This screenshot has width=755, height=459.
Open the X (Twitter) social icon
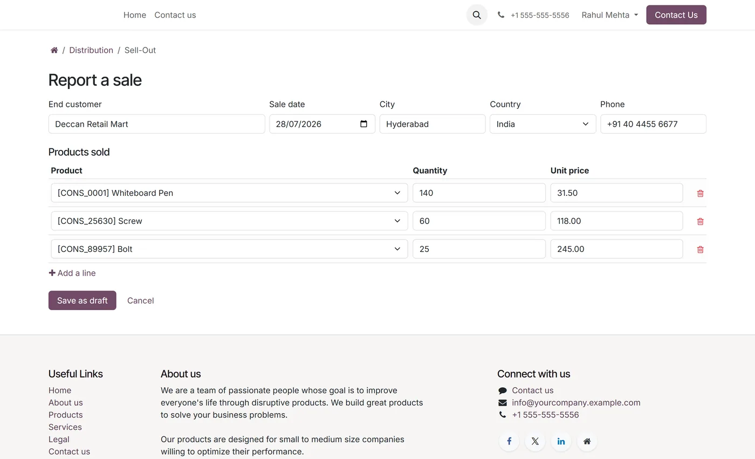[535, 441]
